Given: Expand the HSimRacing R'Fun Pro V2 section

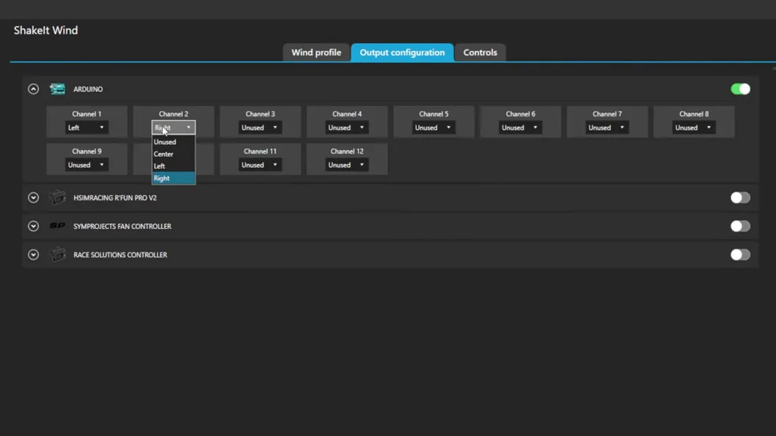Looking at the screenshot, I should pos(33,198).
